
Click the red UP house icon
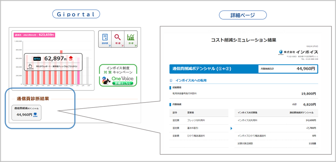[71, 58]
